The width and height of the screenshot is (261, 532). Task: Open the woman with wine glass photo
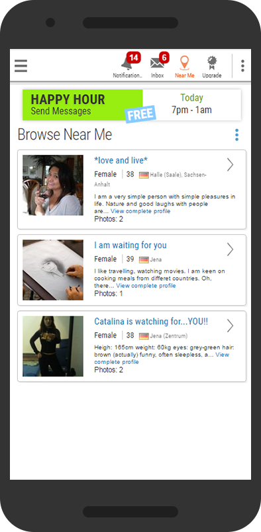(x=53, y=185)
